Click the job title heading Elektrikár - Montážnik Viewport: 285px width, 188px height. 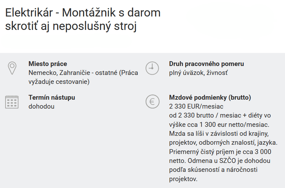[83, 20]
